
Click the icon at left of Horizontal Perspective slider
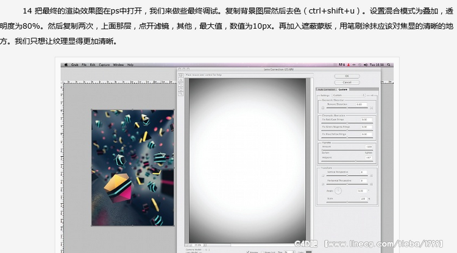[323, 184]
